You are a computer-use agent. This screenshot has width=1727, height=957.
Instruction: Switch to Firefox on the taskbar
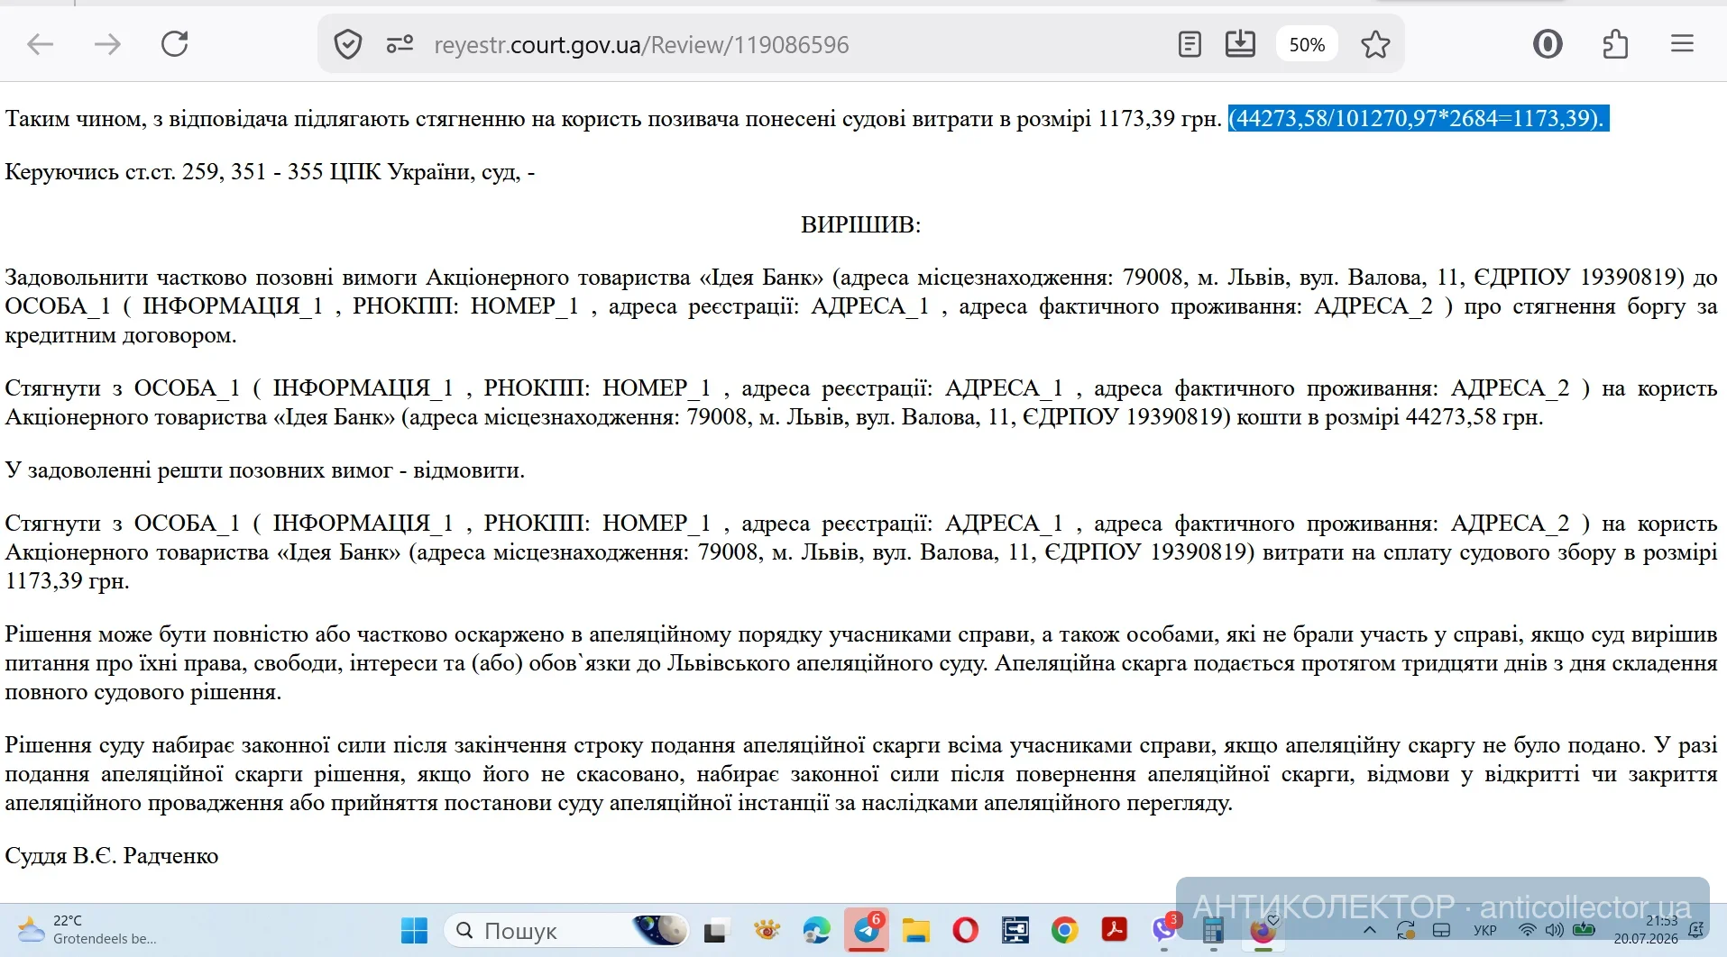tap(1263, 930)
